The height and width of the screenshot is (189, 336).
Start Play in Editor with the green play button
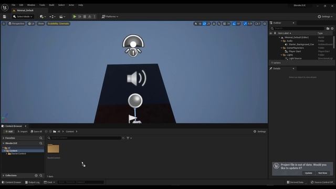click(x=75, y=16)
